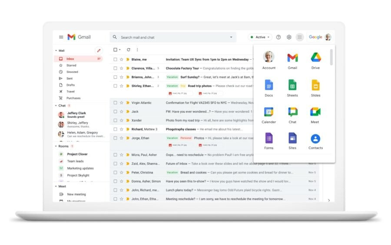Start a New meeting
This screenshot has height=245, width=391.
click(76, 194)
